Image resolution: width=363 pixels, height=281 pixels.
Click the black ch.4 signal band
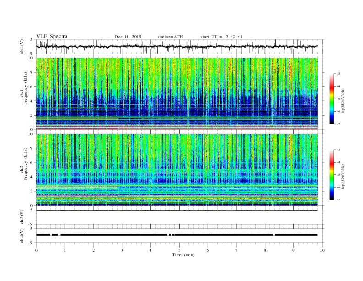tap(176, 235)
